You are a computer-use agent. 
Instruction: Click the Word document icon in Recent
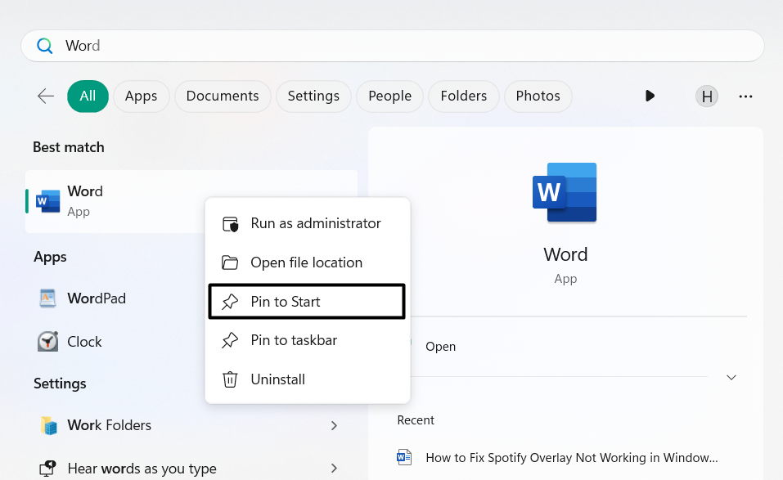click(404, 457)
